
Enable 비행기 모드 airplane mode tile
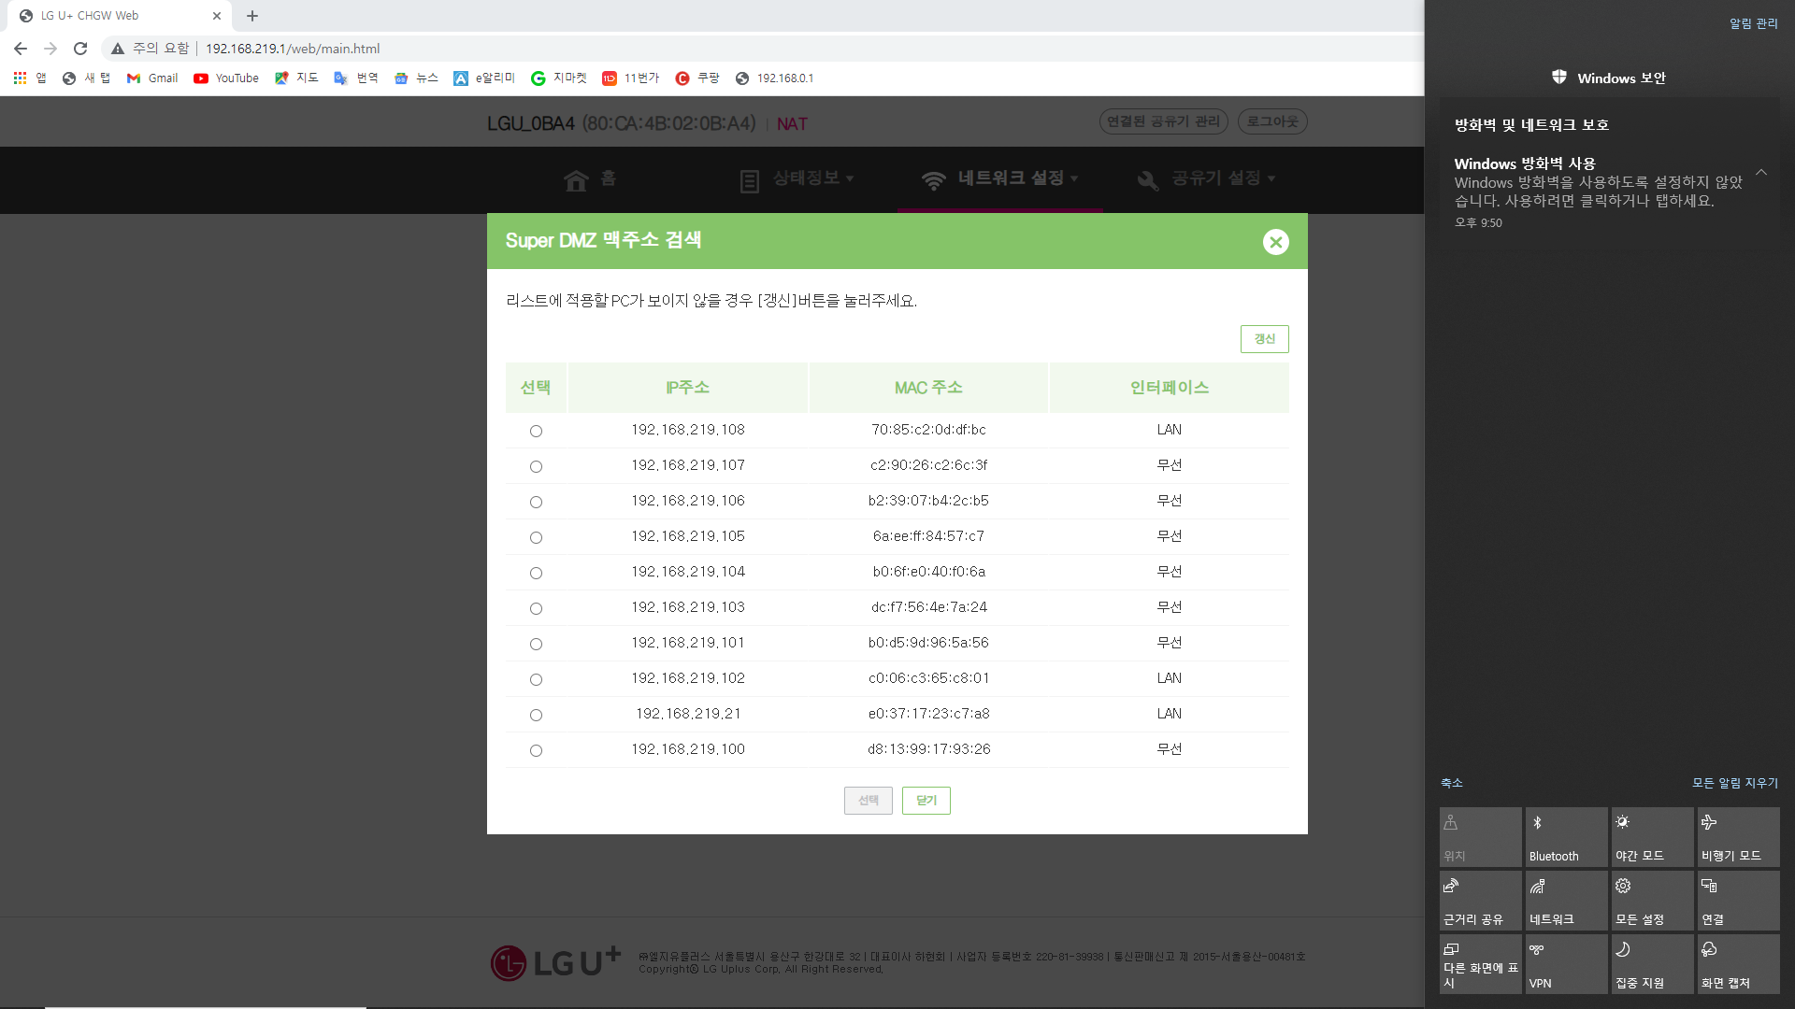(1738, 837)
